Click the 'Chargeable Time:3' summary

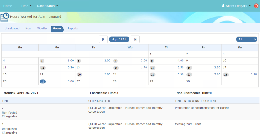[104, 93]
